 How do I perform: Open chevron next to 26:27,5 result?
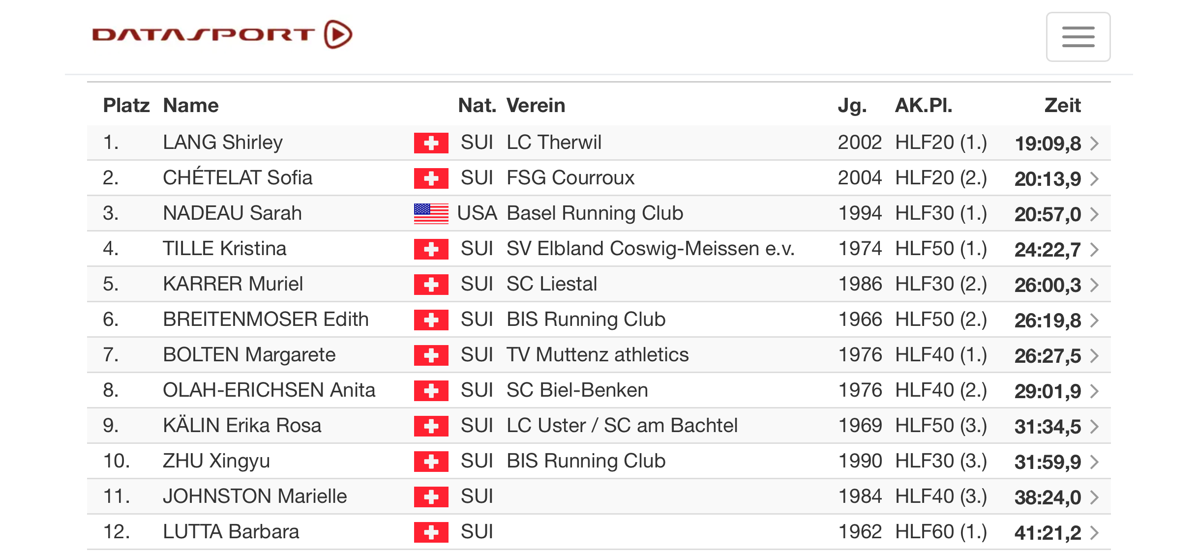point(1094,356)
